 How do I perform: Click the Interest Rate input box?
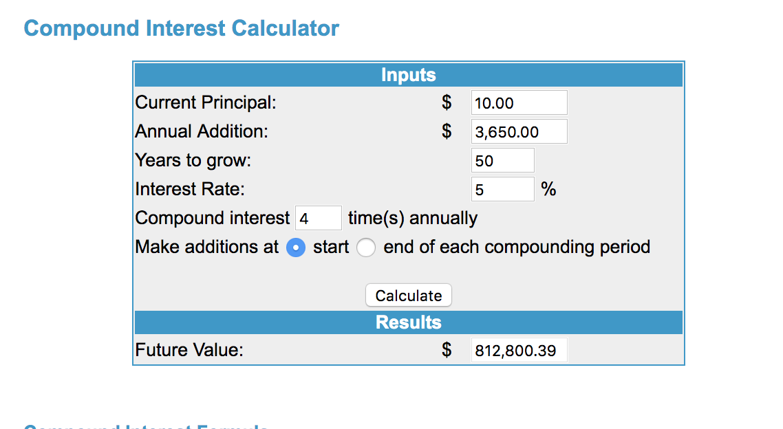[x=502, y=189]
